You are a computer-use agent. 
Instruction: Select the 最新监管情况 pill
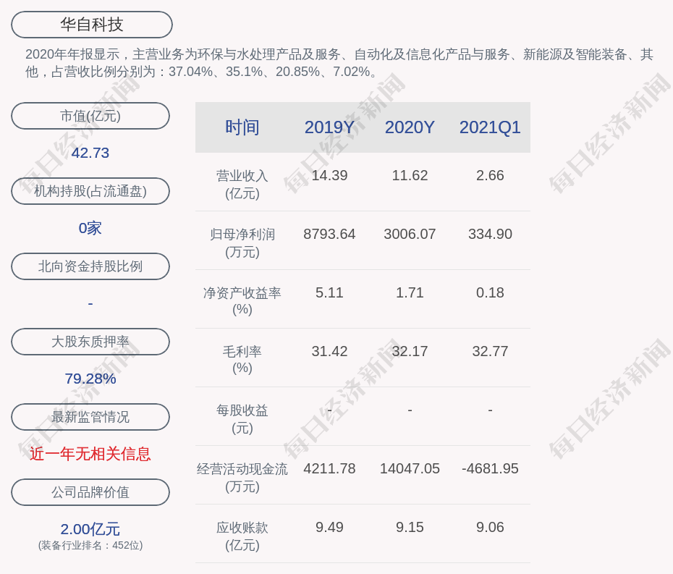click(90, 417)
